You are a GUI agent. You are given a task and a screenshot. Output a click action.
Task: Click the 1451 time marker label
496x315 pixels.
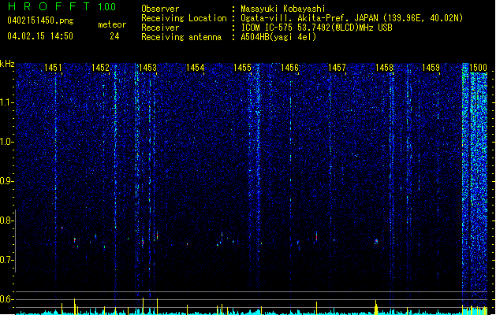pos(53,68)
